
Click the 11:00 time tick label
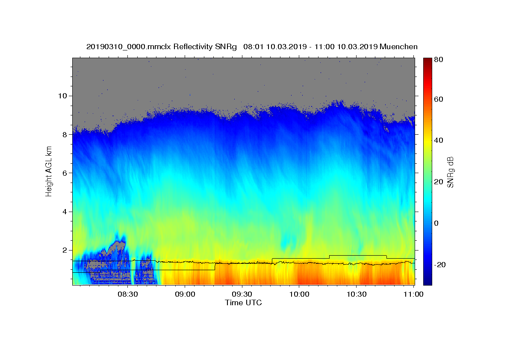[x=413, y=295]
